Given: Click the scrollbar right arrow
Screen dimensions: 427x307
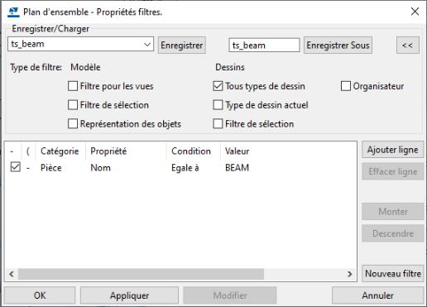Looking at the screenshot, I should pos(350,274).
